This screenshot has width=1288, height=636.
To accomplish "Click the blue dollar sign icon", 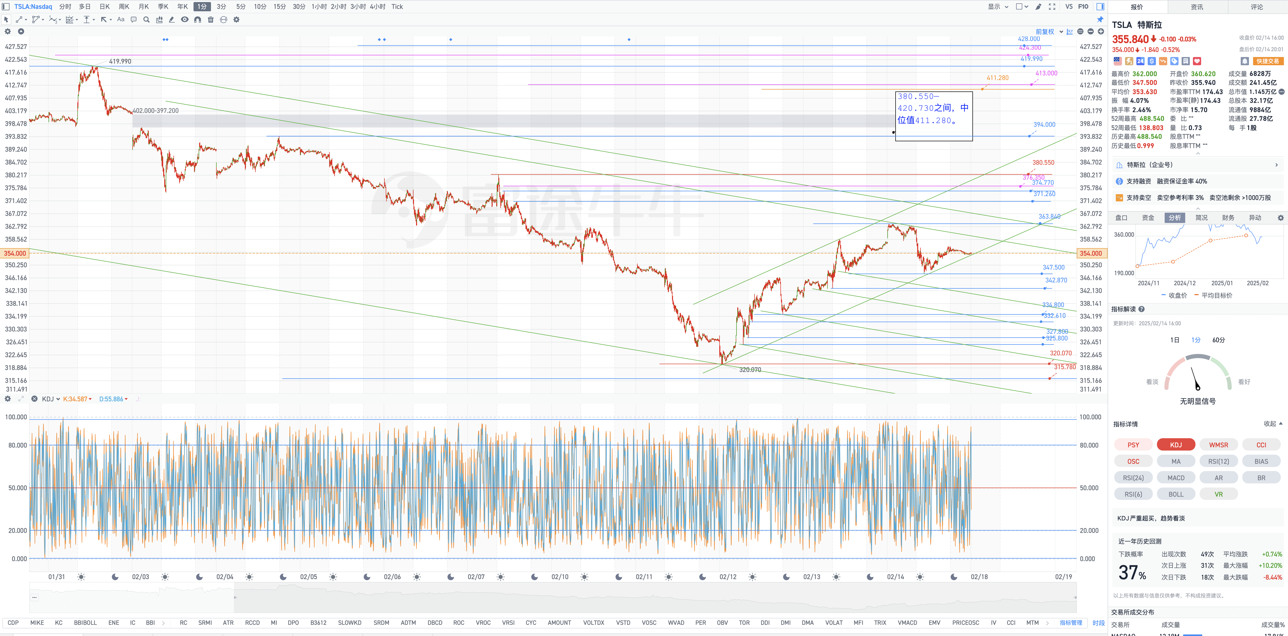I will tap(1152, 61).
